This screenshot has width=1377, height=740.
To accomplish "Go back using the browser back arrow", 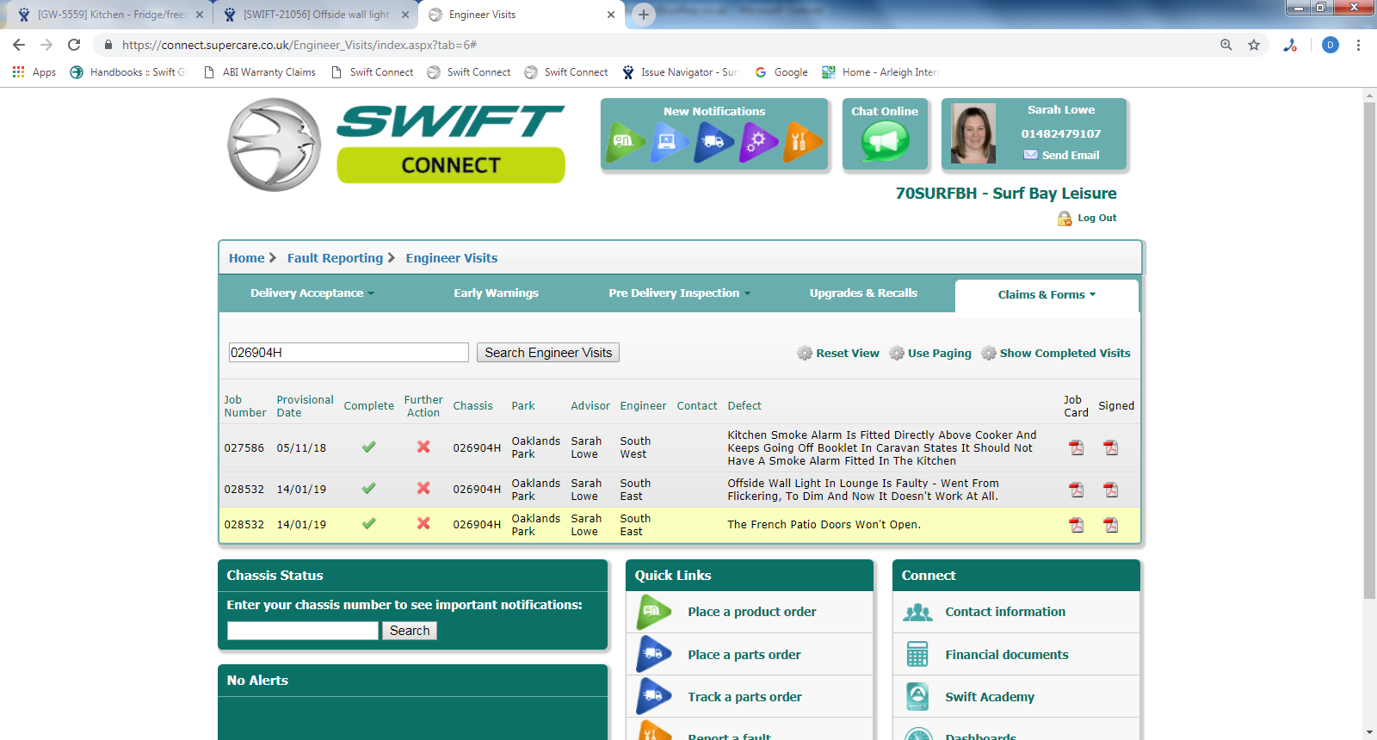I will tap(19, 45).
